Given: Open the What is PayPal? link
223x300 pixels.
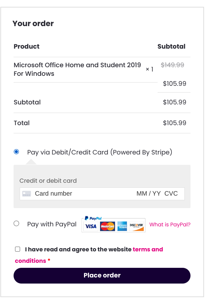Looking at the screenshot, I should pos(170,224).
